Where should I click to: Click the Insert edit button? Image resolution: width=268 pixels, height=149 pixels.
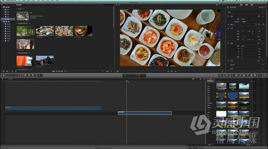29,75
